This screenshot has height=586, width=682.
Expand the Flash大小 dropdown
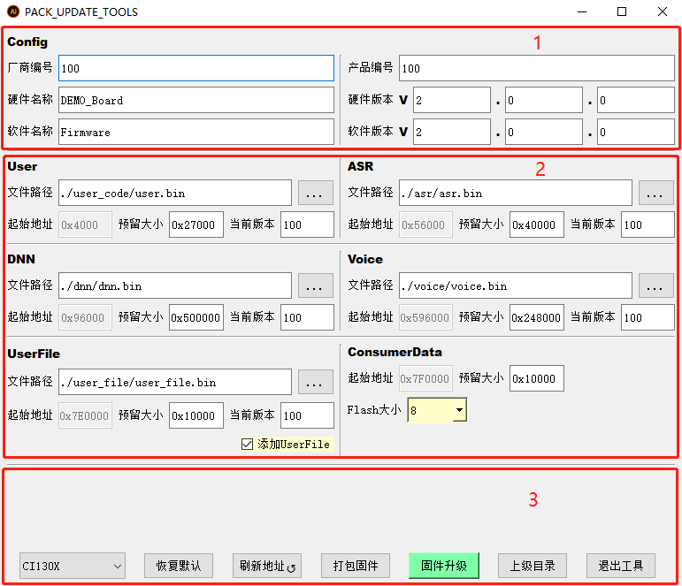point(458,410)
